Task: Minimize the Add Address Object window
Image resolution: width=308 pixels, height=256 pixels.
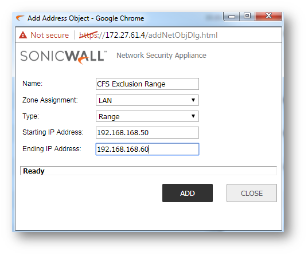Action: [232, 16]
